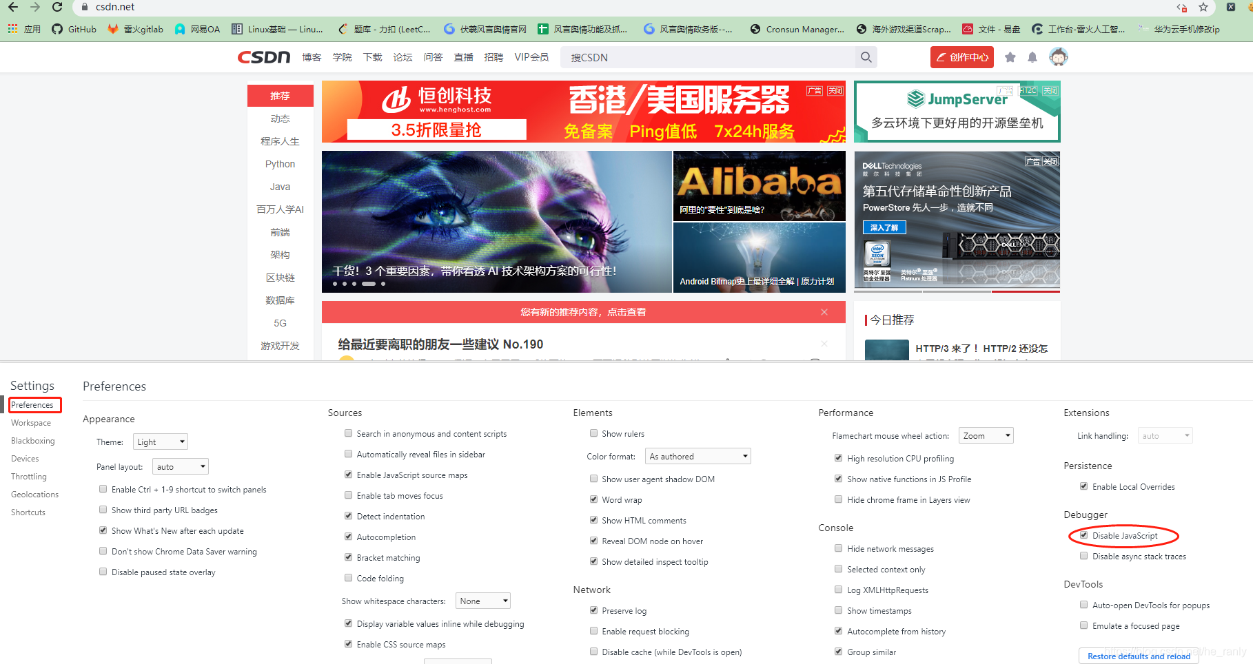
Task: Open the notification bell in CSDN header
Action: coord(1032,57)
